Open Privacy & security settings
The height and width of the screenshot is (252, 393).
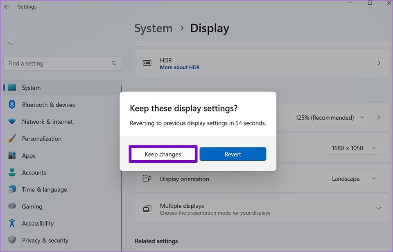click(x=12, y=240)
